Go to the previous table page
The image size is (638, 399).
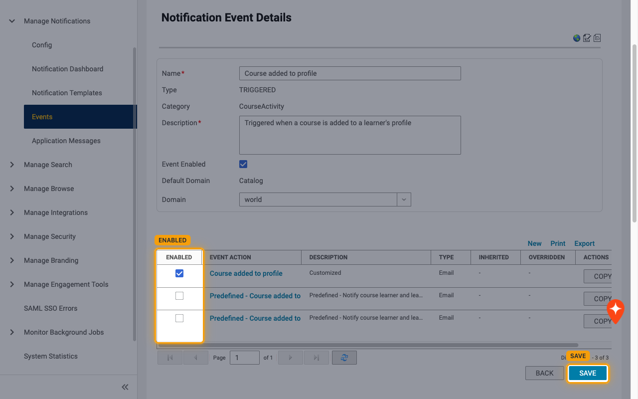pos(196,358)
